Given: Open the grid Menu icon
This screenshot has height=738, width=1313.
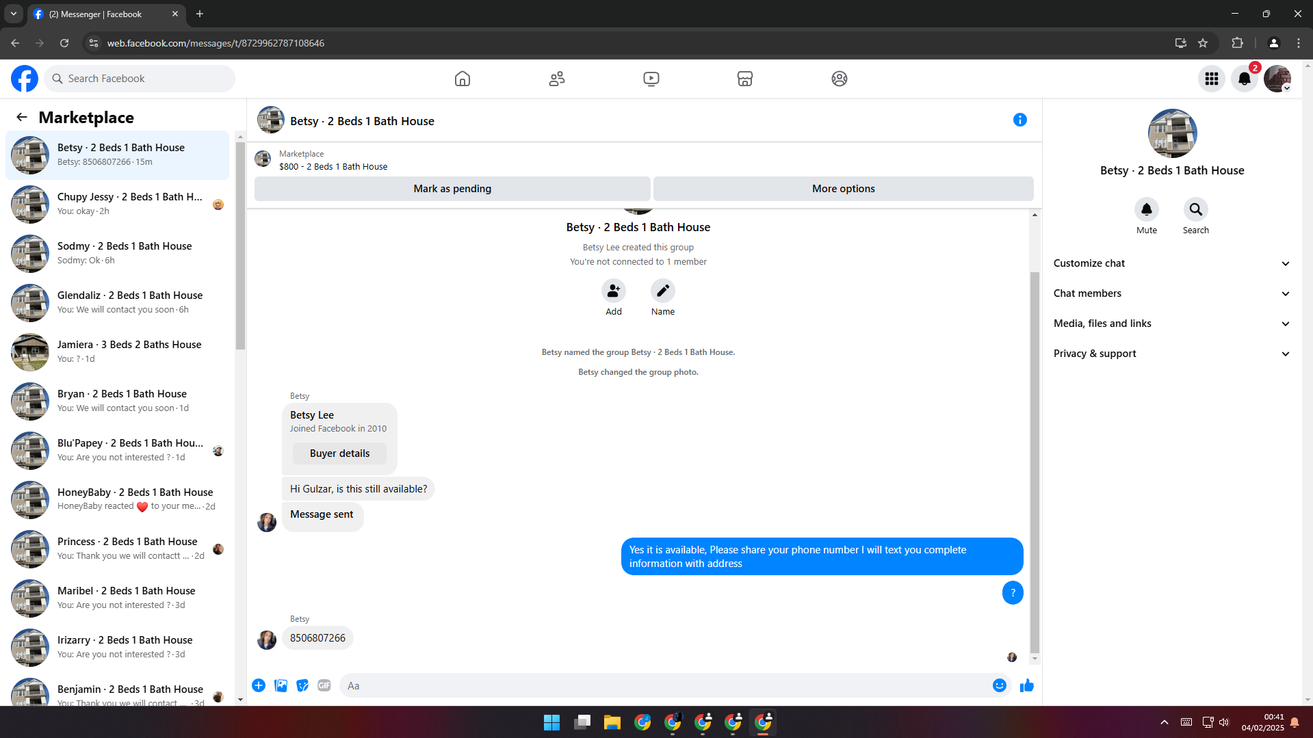Looking at the screenshot, I should pyautogui.click(x=1212, y=79).
